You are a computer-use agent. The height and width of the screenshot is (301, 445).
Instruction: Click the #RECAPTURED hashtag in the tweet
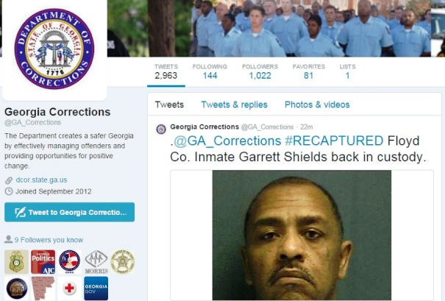[334, 141]
